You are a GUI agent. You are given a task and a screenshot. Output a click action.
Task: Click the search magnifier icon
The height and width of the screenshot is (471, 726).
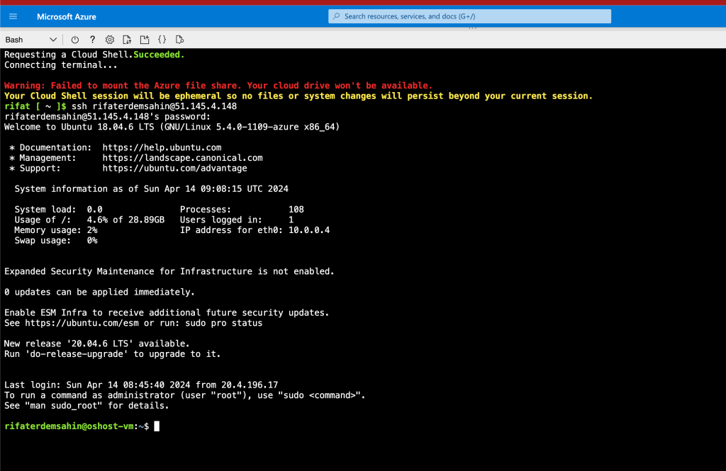pyautogui.click(x=337, y=16)
